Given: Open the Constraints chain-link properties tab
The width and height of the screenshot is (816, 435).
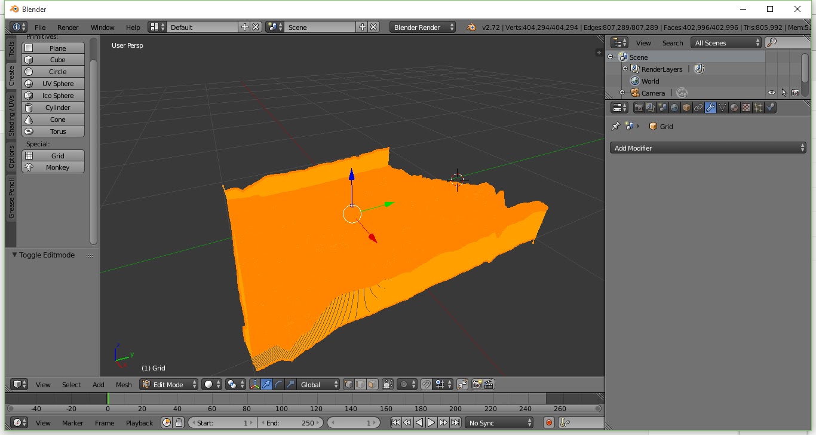Looking at the screenshot, I should (698, 108).
